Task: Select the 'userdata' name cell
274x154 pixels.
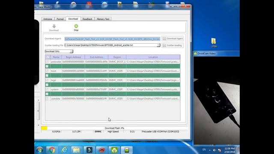Action: pyautogui.click(x=56, y=99)
